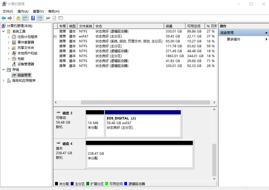The image size is (269, 190).
Task: Sort volumes by 容量 column header
Action: point(174,26)
